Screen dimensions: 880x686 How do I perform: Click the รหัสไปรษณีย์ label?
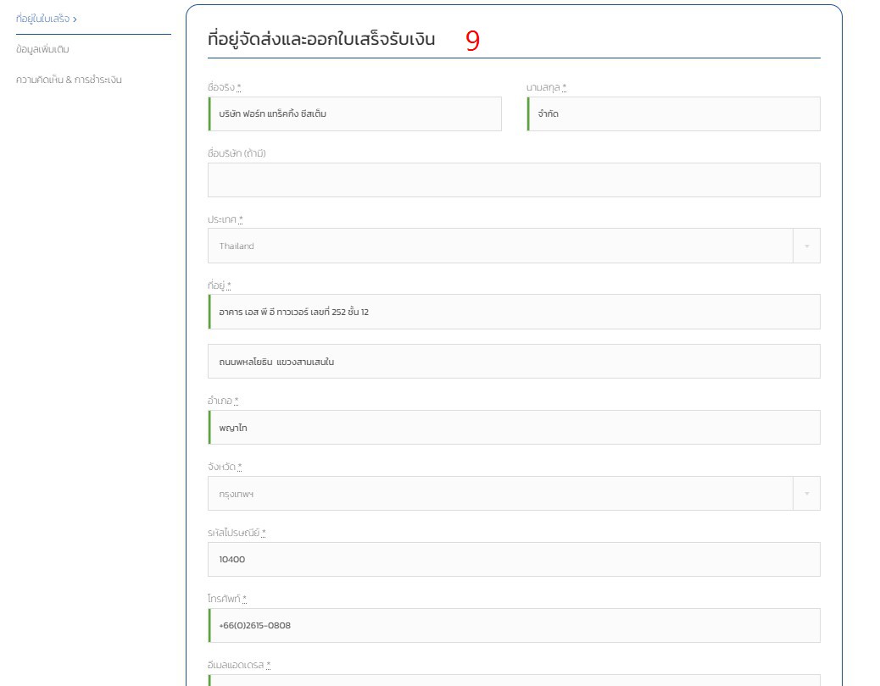(x=237, y=533)
